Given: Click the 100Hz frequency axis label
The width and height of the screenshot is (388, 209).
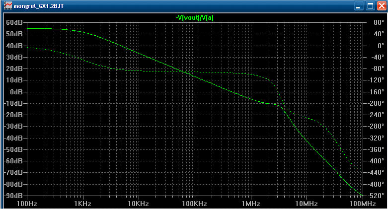Looking at the screenshot, I should pos(27,204).
